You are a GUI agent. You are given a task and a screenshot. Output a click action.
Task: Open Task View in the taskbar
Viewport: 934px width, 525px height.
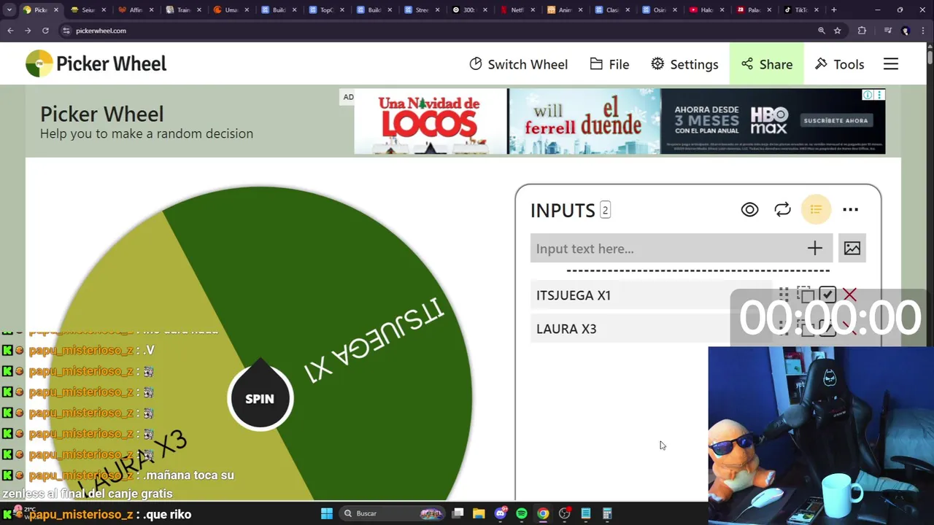(x=458, y=513)
